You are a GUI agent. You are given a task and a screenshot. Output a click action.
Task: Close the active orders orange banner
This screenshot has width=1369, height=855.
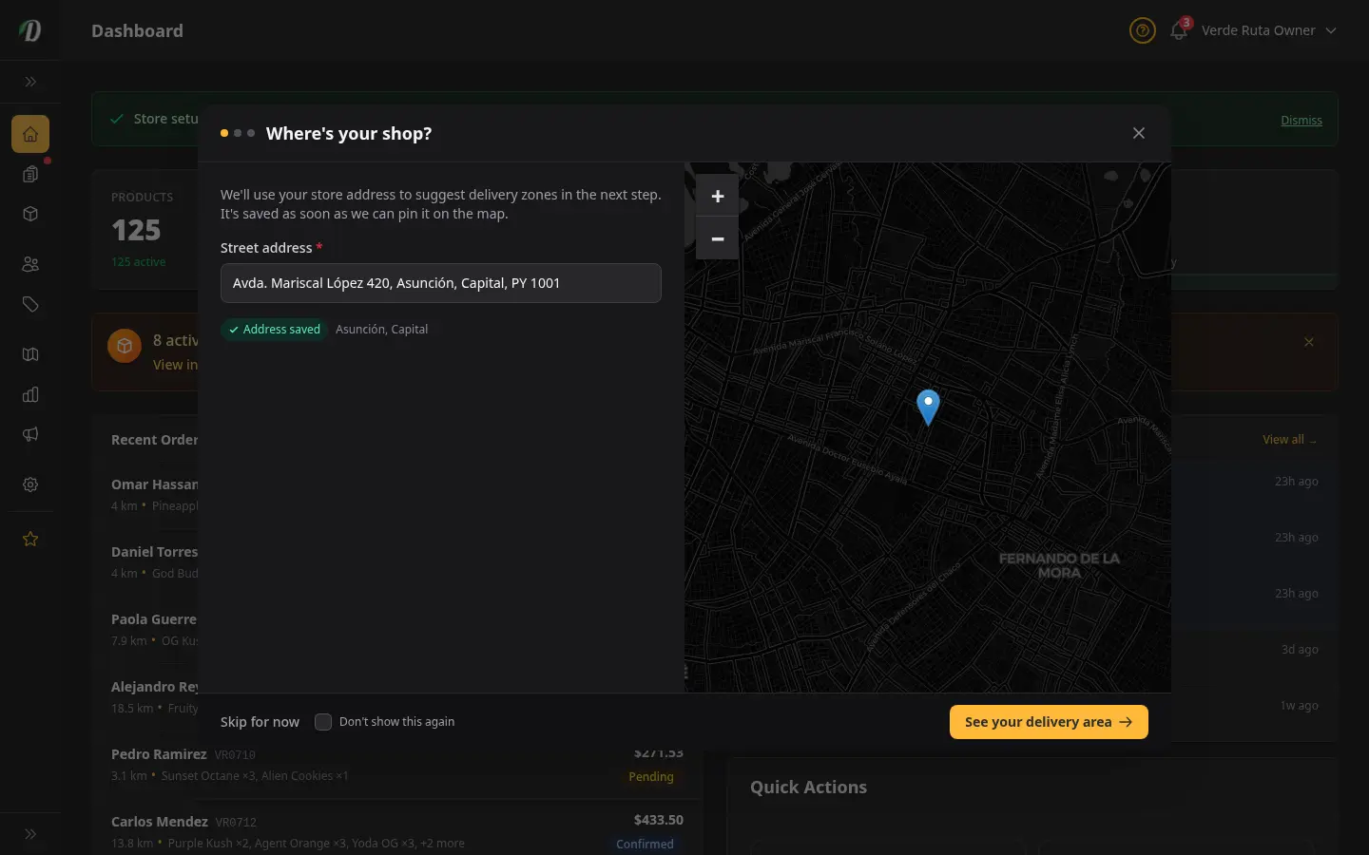click(x=1309, y=342)
